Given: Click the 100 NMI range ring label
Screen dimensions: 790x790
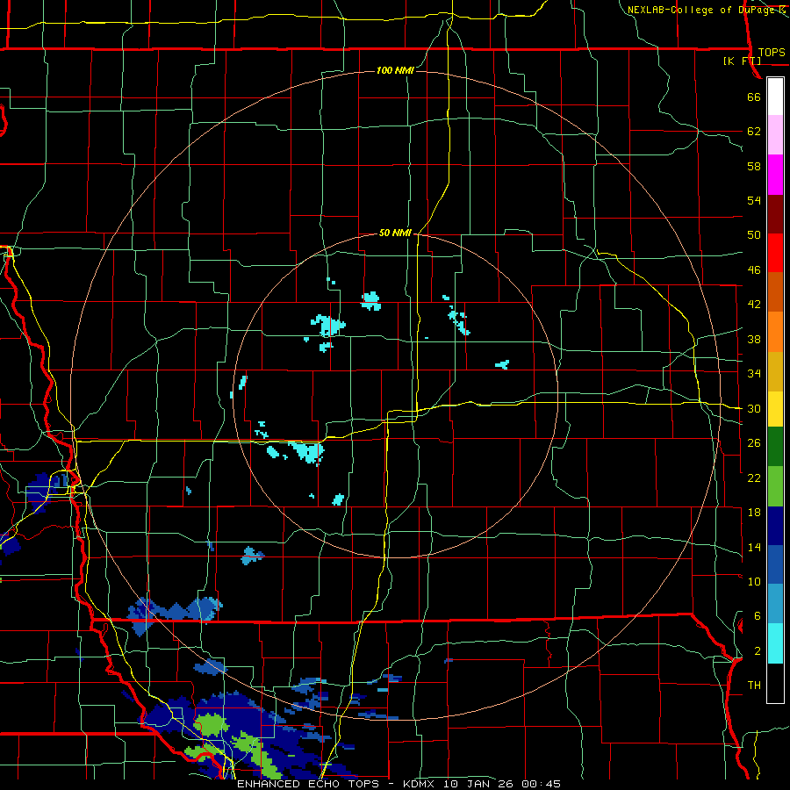Looking at the screenshot, I should pos(396,70).
